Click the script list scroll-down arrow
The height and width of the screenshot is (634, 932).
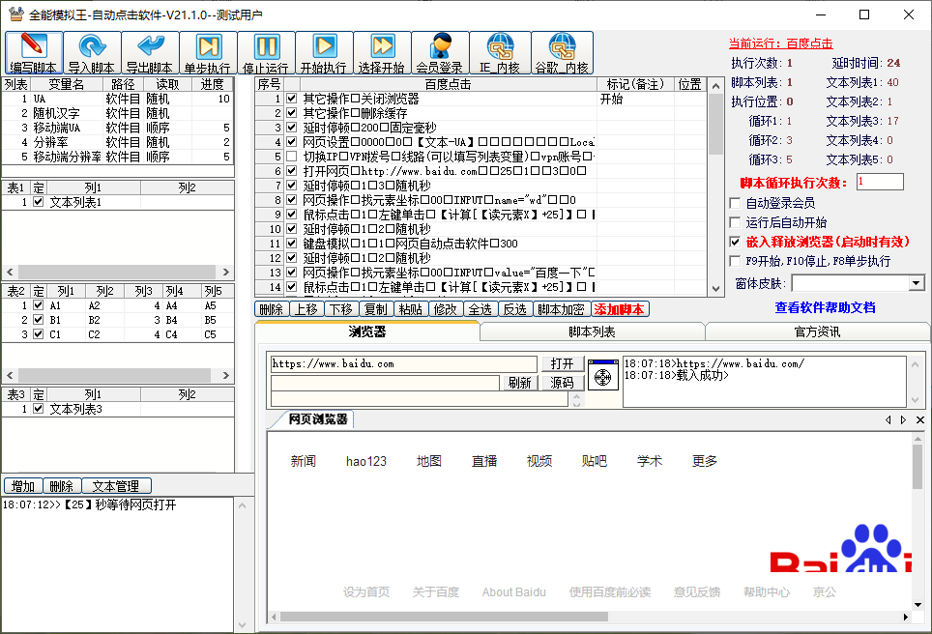coord(715,289)
